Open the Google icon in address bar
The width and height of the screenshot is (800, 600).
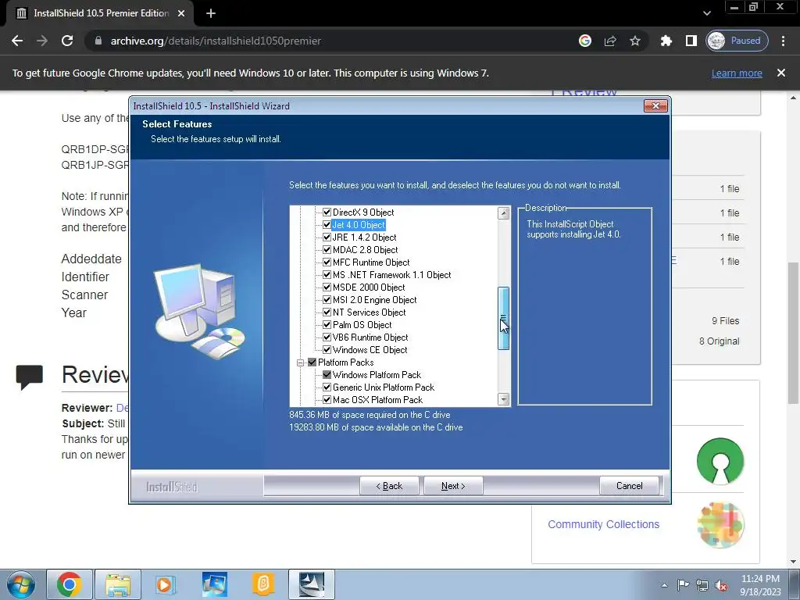coord(585,41)
